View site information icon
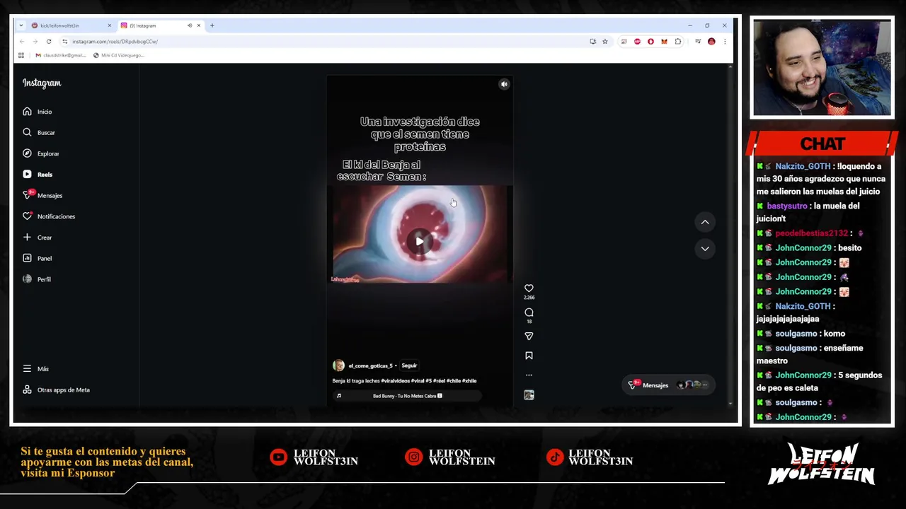 [x=64, y=42]
